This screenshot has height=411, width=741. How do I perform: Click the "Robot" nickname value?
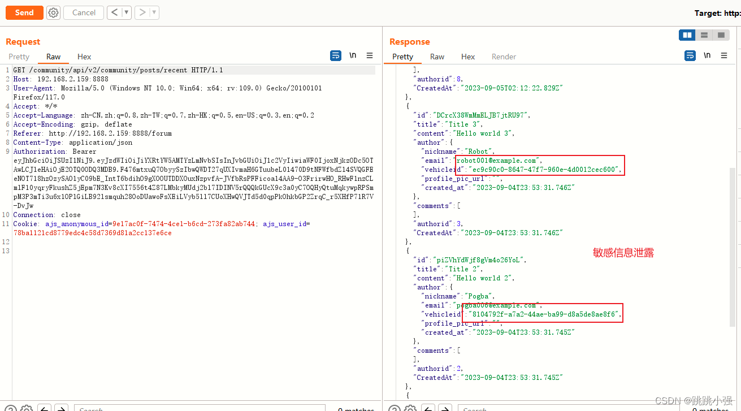pyautogui.click(x=479, y=152)
